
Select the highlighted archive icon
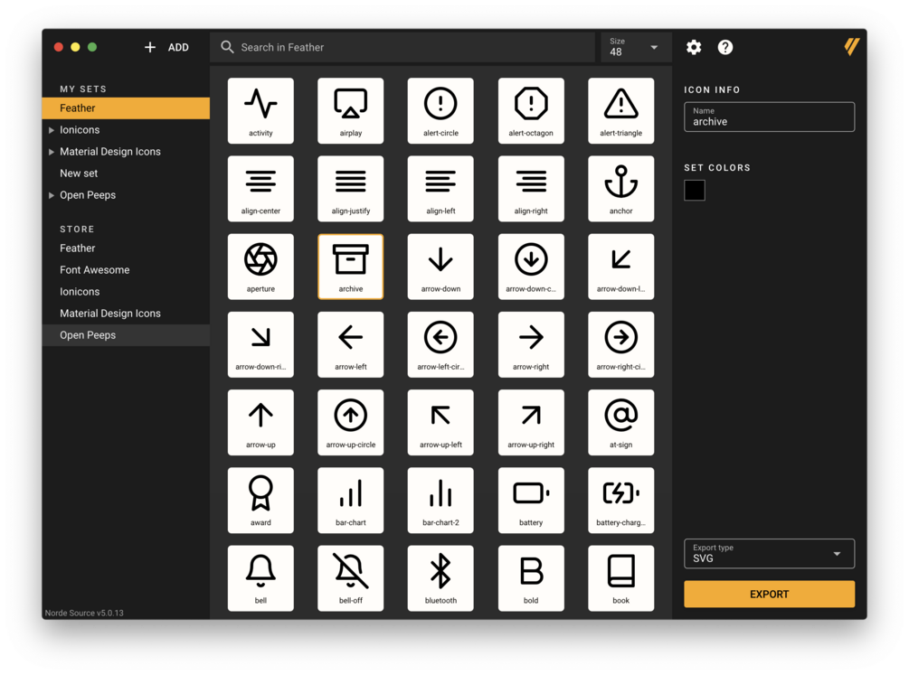click(x=351, y=267)
